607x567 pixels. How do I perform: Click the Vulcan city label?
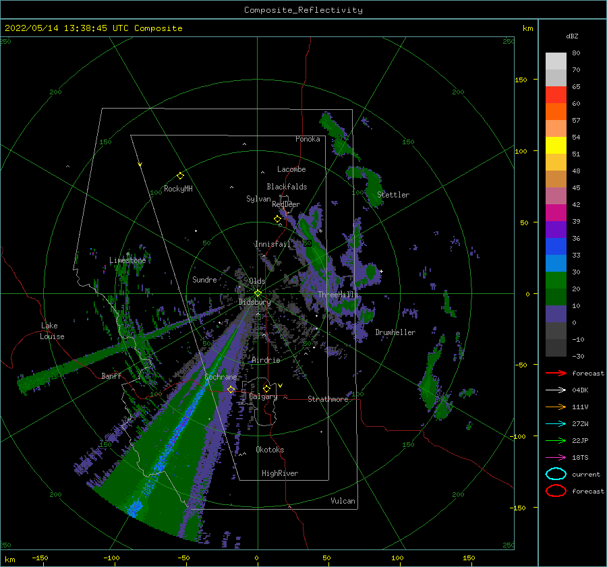click(343, 501)
